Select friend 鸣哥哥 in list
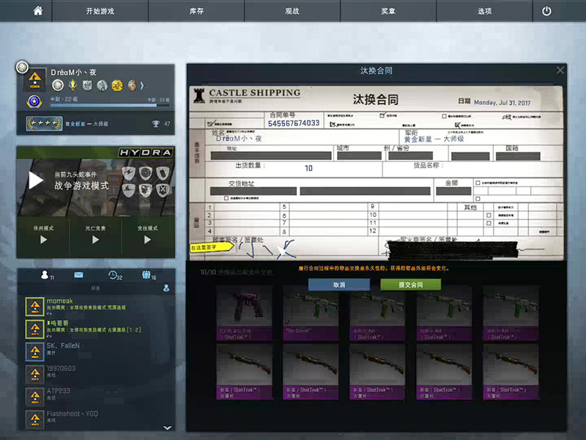Viewport: 586px width, 440px height. (96, 329)
